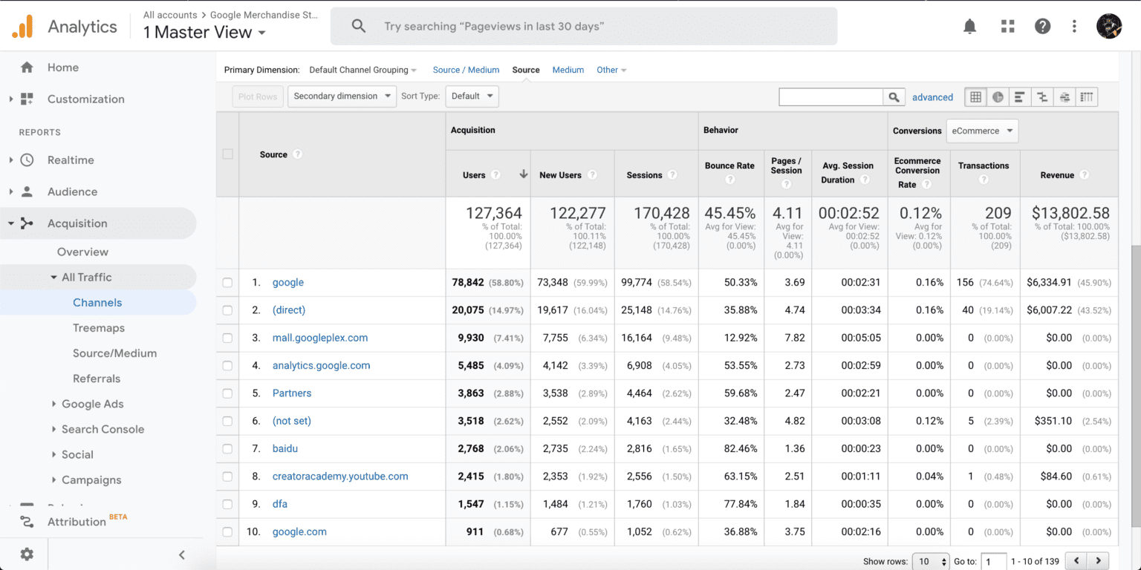The image size is (1141, 570).
Task: Select the Source / Medium dimension tab
Action: point(466,70)
